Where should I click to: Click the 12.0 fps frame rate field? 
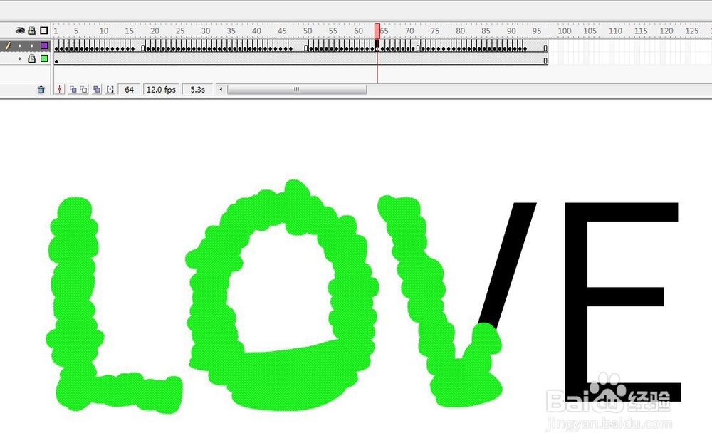(161, 90)
